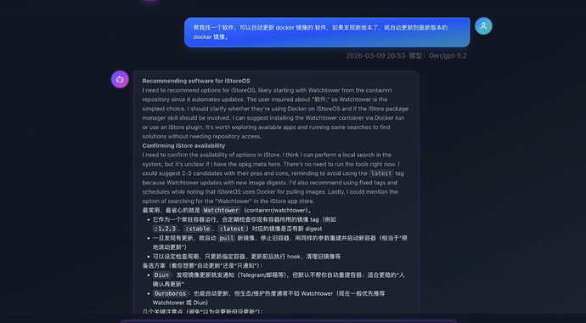The image size is (586, 323).
Task: Click the ':stable' code tag
Action: 197,229
